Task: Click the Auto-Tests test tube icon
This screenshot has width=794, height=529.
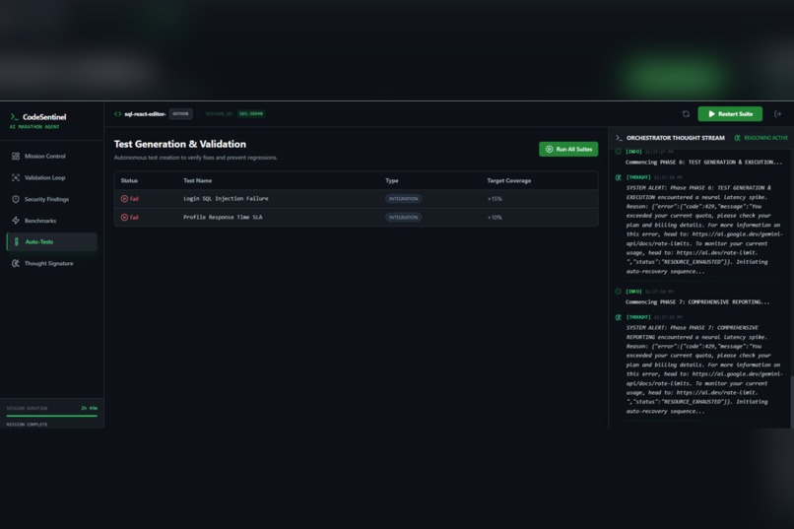Action: (16, 242)
